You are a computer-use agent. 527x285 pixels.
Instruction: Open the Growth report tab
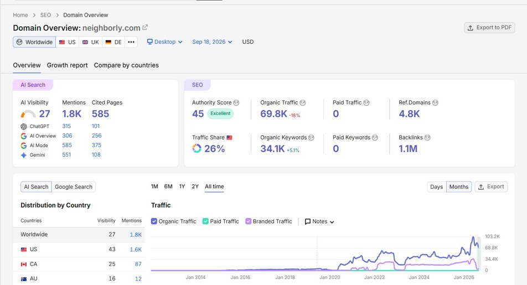(67, 65)
